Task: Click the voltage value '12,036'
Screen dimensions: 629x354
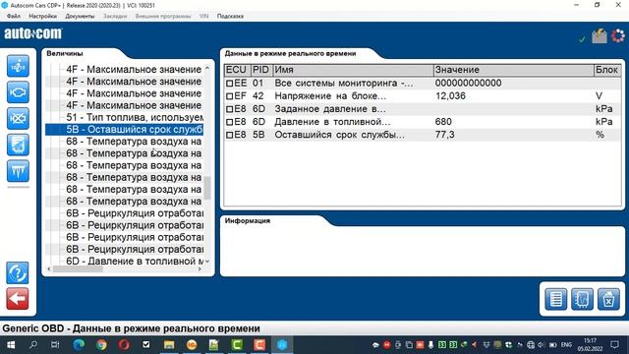Action: [450, 96]
